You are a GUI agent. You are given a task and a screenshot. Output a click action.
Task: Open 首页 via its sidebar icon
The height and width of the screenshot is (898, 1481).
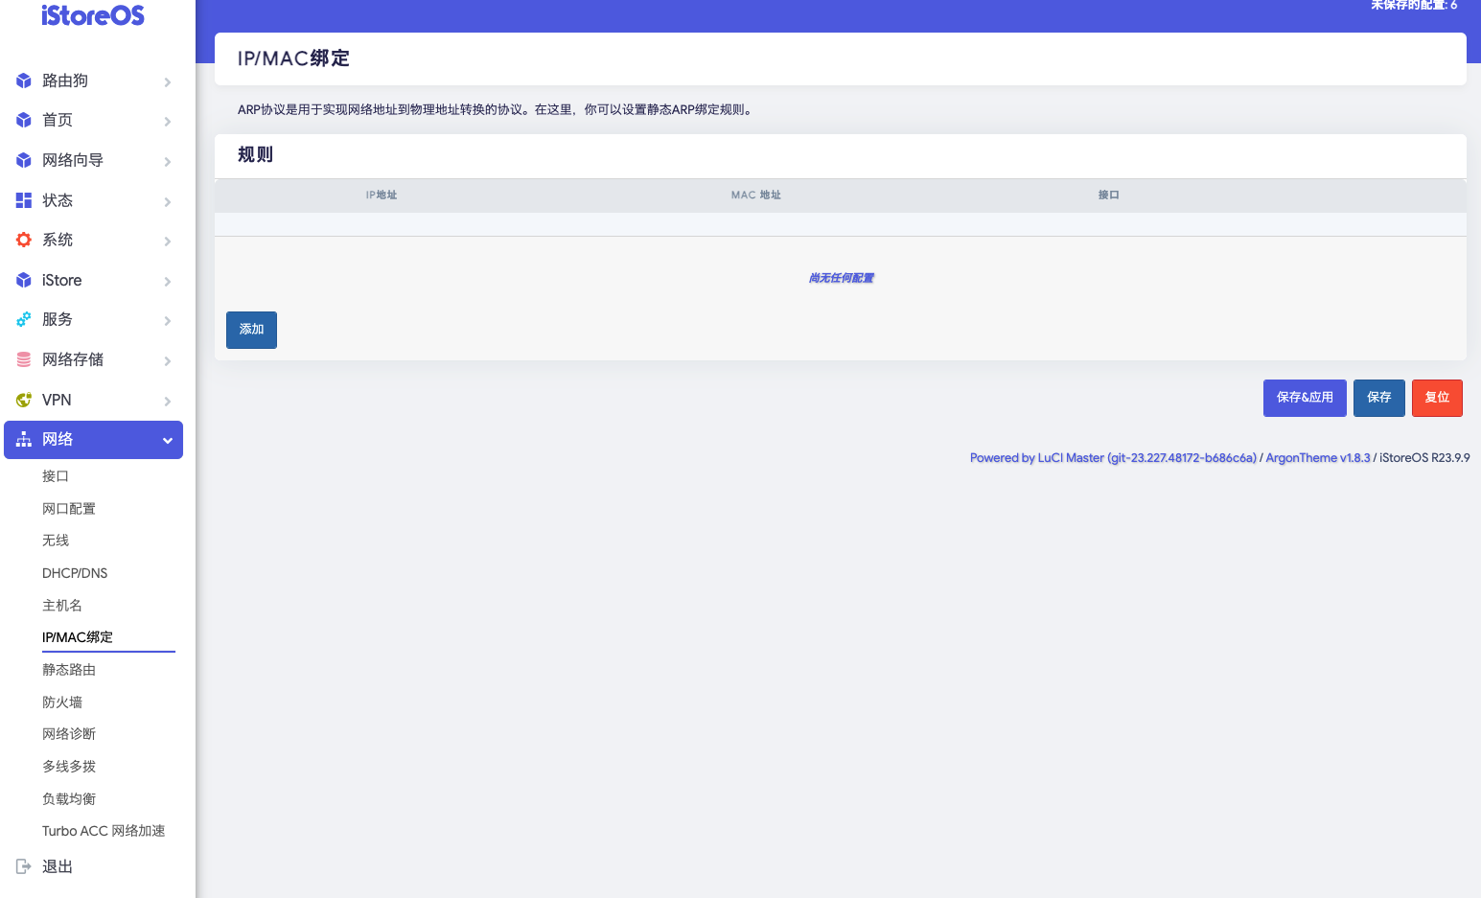23,120
